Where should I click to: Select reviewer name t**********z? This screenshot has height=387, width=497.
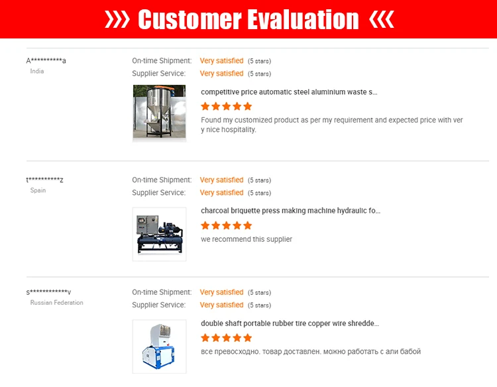(44, 180)
